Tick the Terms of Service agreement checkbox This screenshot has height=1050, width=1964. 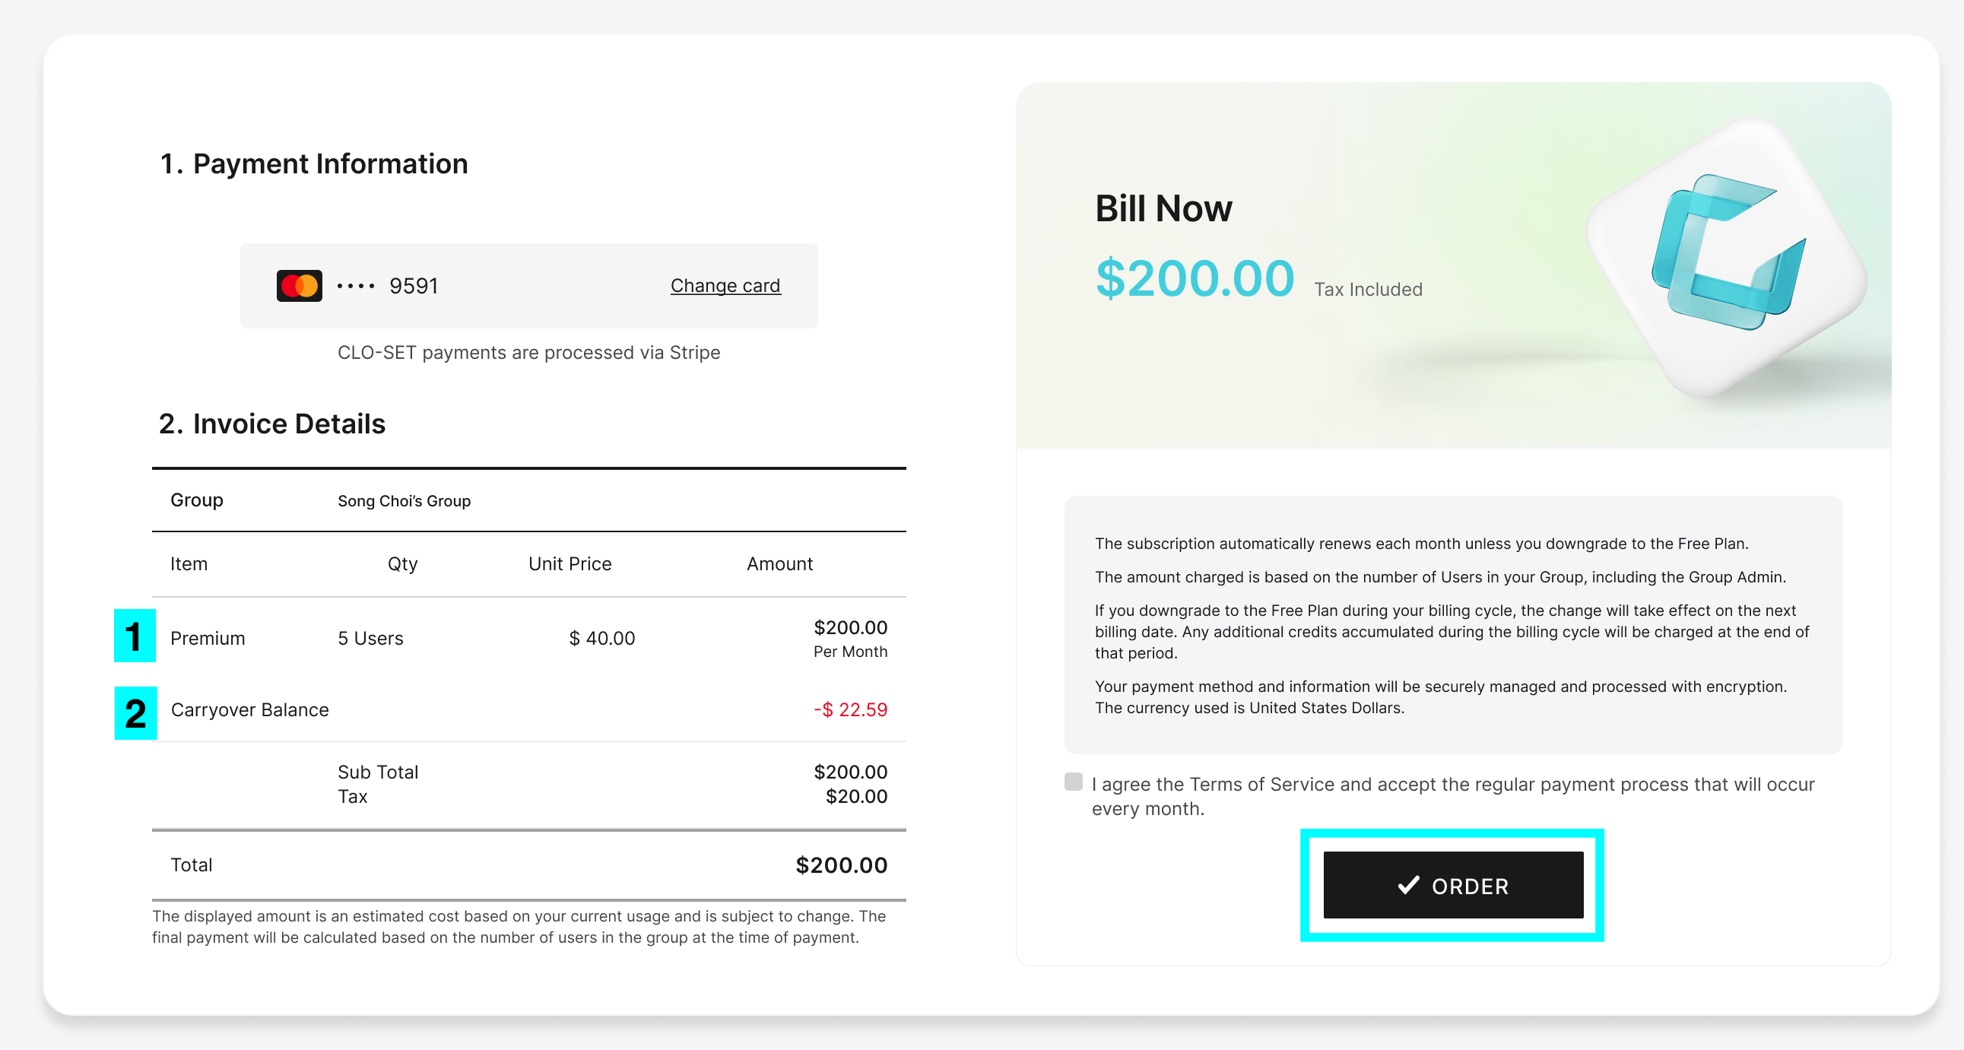[x=1073, y=782]
